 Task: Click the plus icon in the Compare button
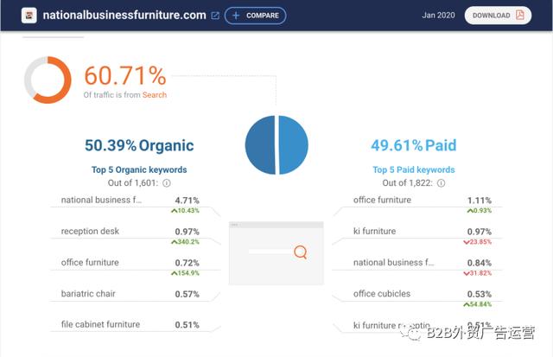(x=236, y=16)
